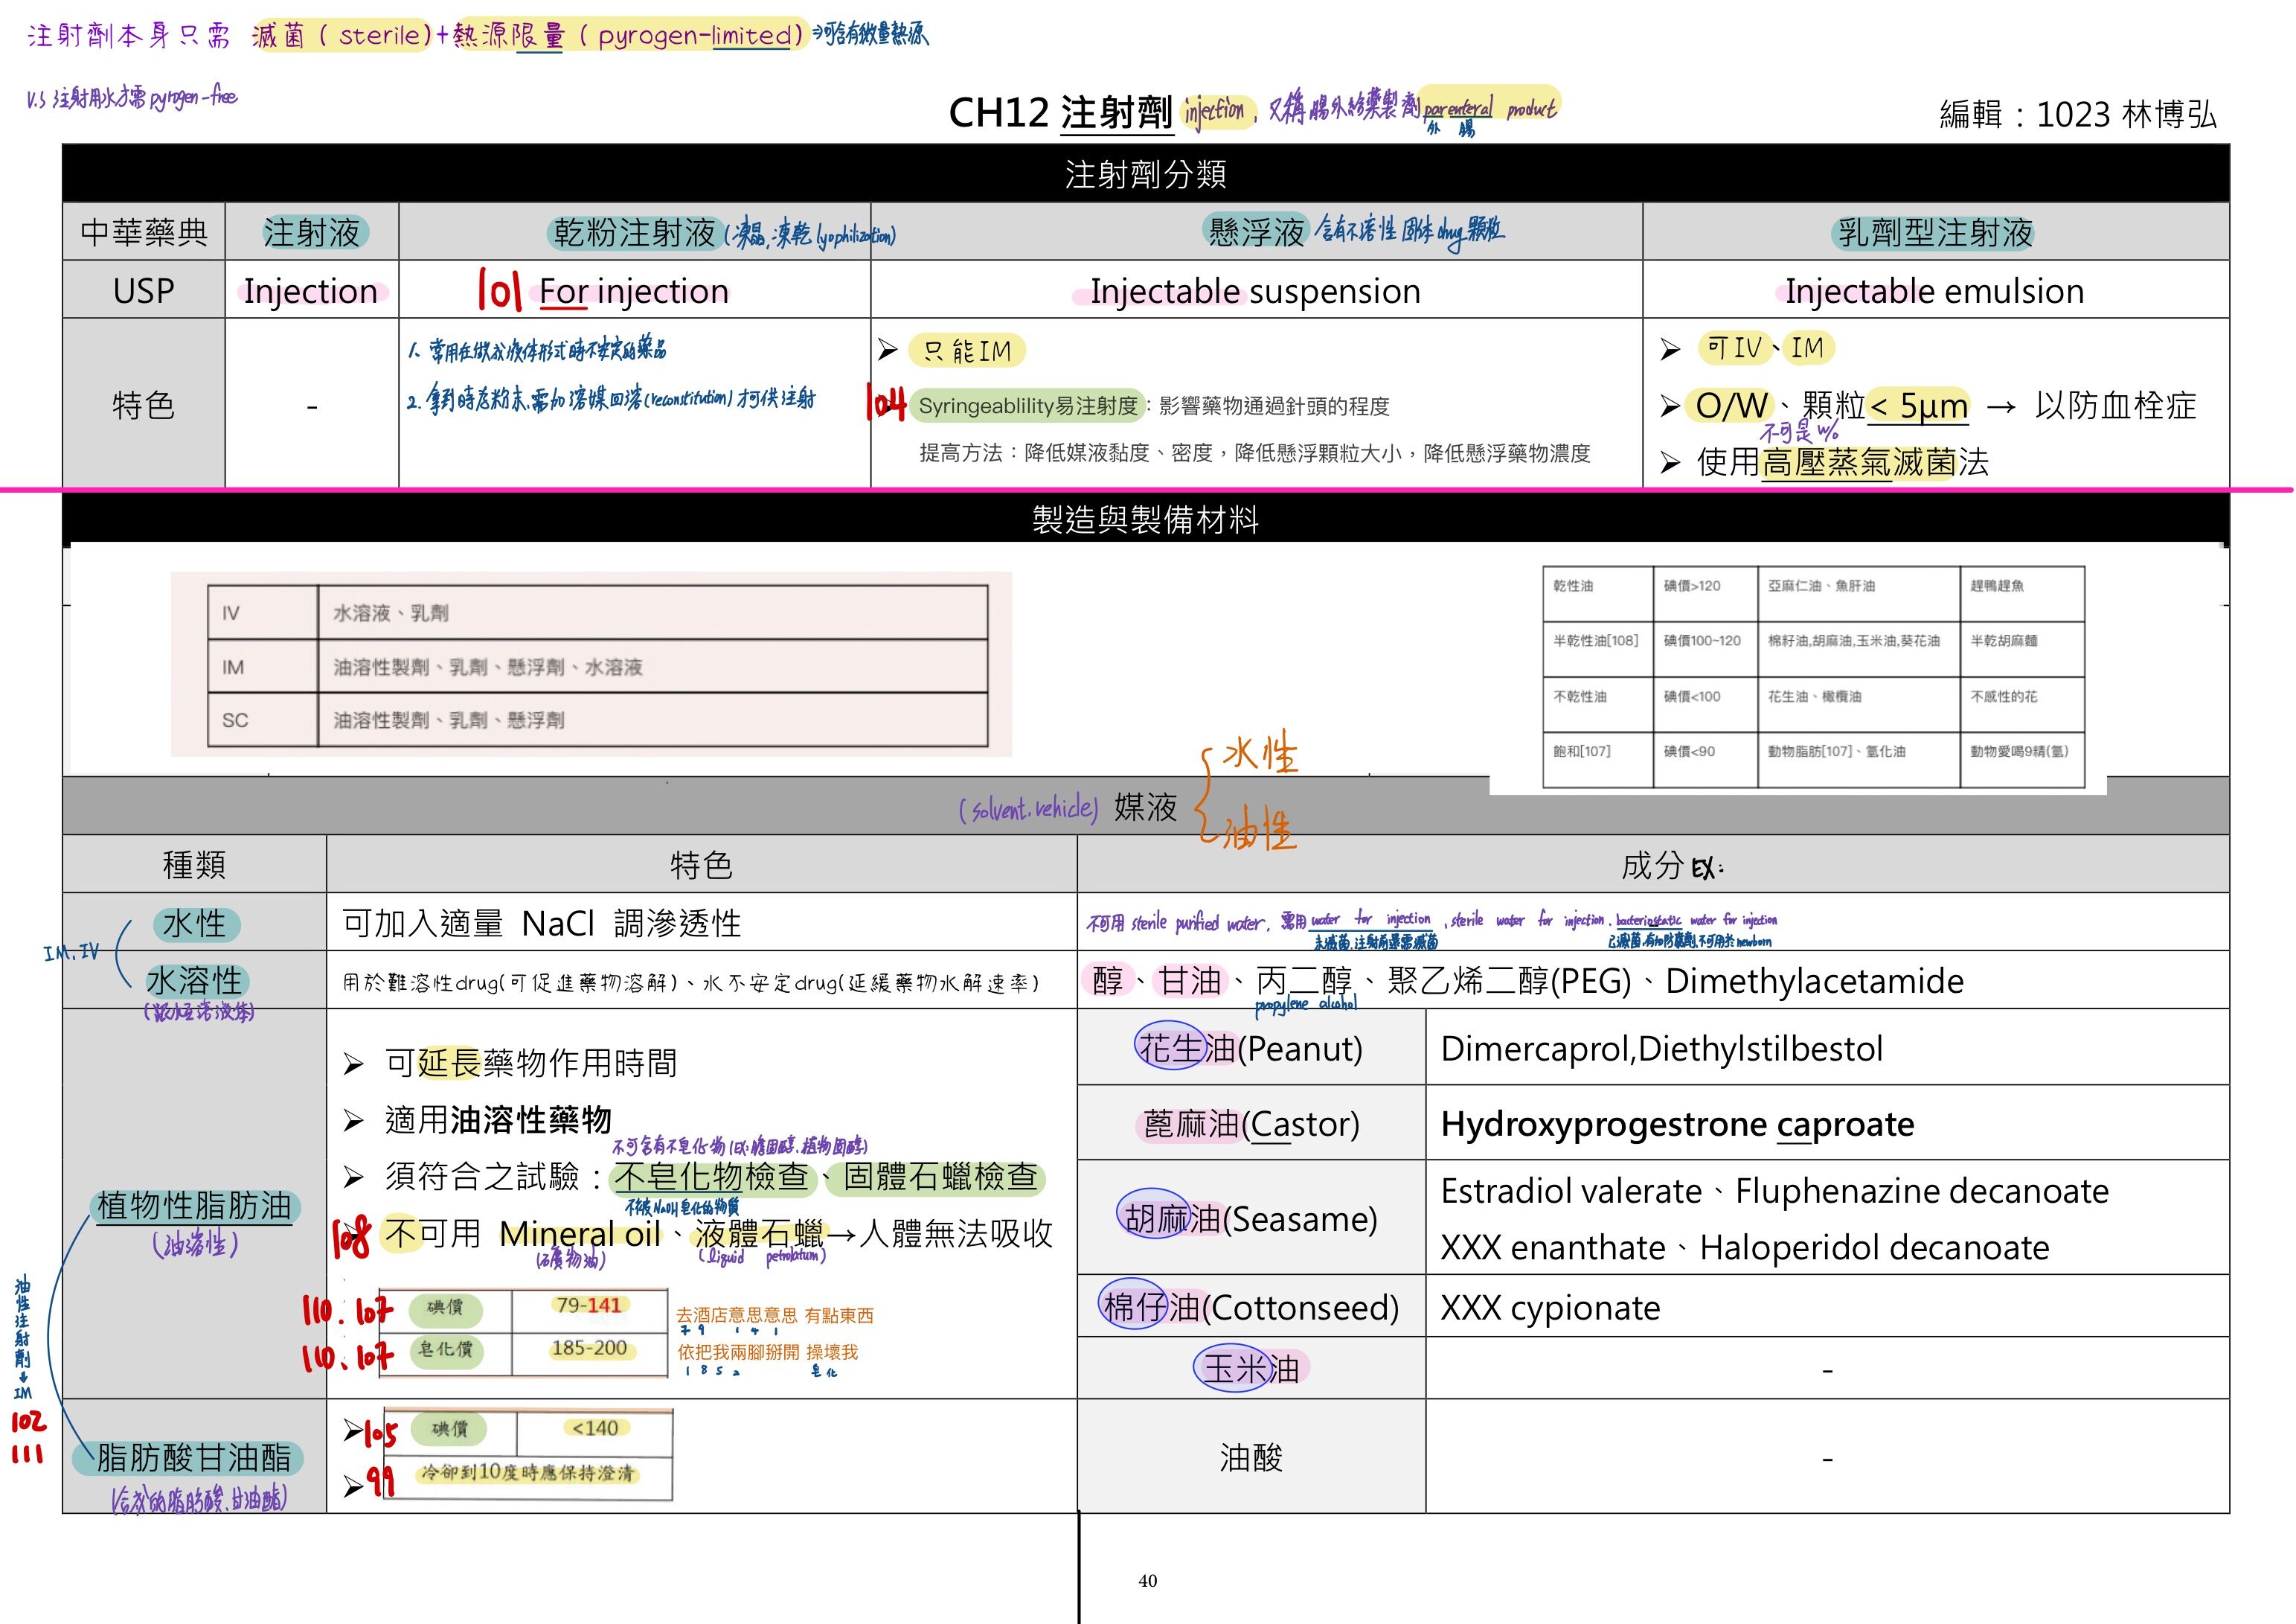Click the highlighted 只能IM bullet
The image size is (2296, 1624).
[966, 351]
